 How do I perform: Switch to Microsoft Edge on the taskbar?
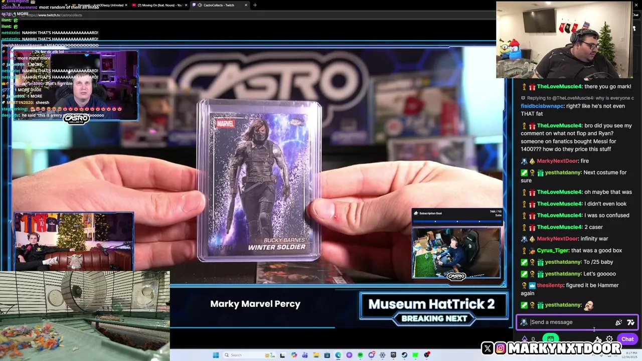point(338,355)
